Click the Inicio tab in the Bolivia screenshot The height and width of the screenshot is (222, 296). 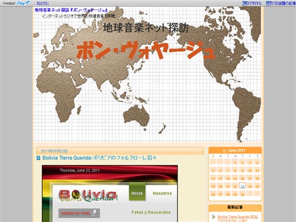click(x=137, y=193)
